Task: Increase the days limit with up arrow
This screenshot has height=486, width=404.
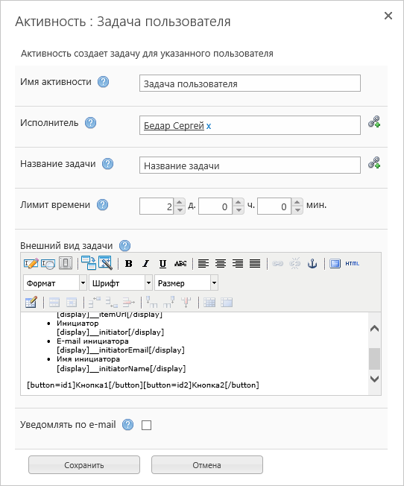Action: [x=180, y=203]
